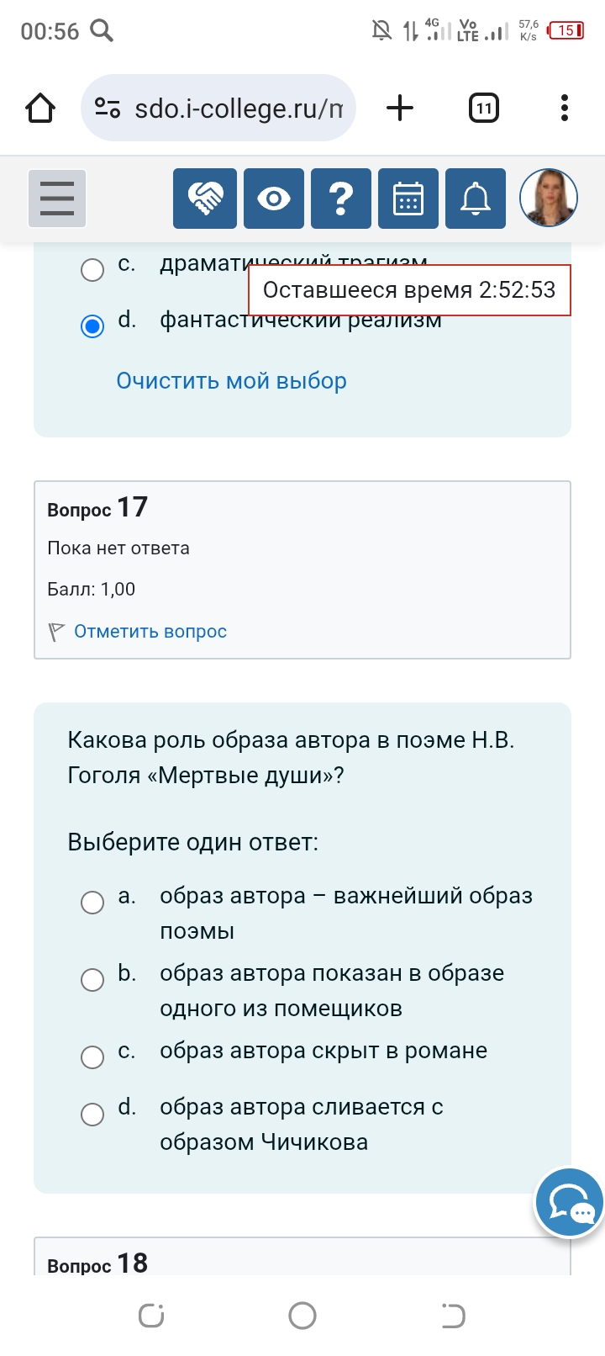Open the calendar icon
The width and height of the screenshot is (605, 1356).
408,199
